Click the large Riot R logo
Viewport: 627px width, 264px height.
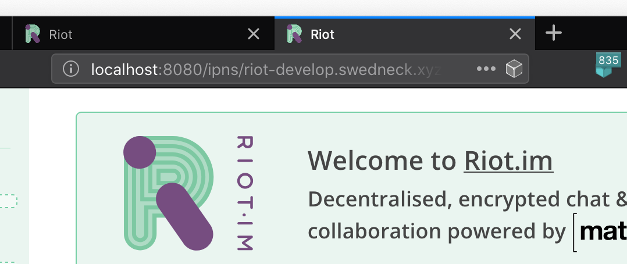coord(168,193)
